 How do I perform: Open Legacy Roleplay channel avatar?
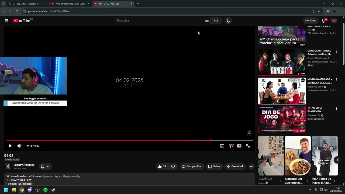click(x=8, y=166)
